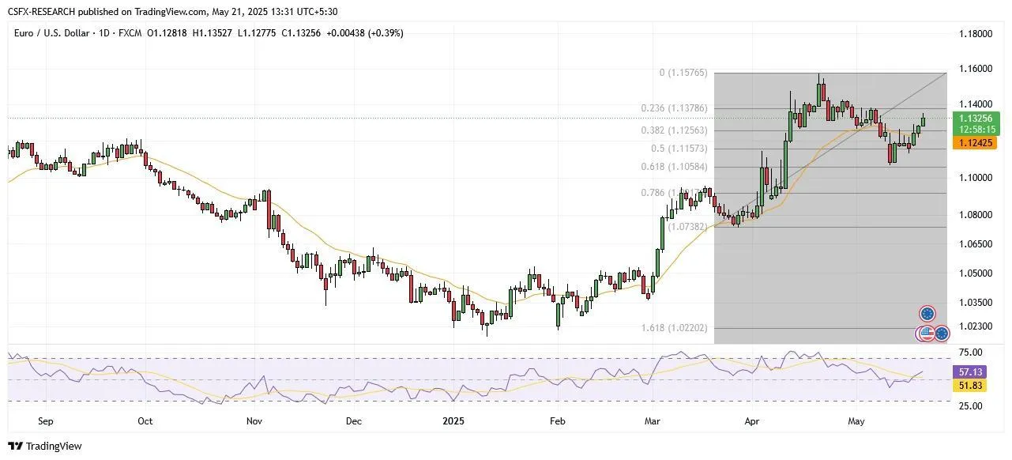Click May on the time axis
This screenshot has width=1012, height=460.
pyautogui.click(x=857, y=421)
